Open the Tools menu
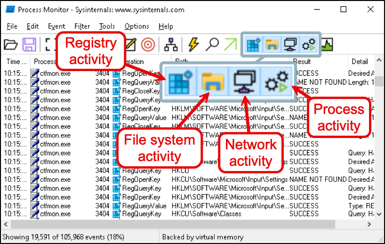This screenshot has height=244, width=385. [107, 26]
